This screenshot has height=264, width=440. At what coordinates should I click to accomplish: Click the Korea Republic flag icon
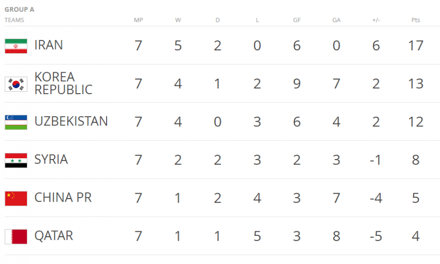16,84
